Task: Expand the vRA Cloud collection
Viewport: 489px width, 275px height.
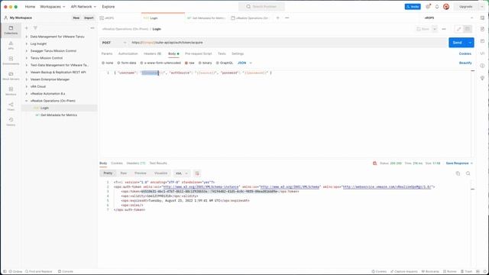Action: [x=27, y=86]
